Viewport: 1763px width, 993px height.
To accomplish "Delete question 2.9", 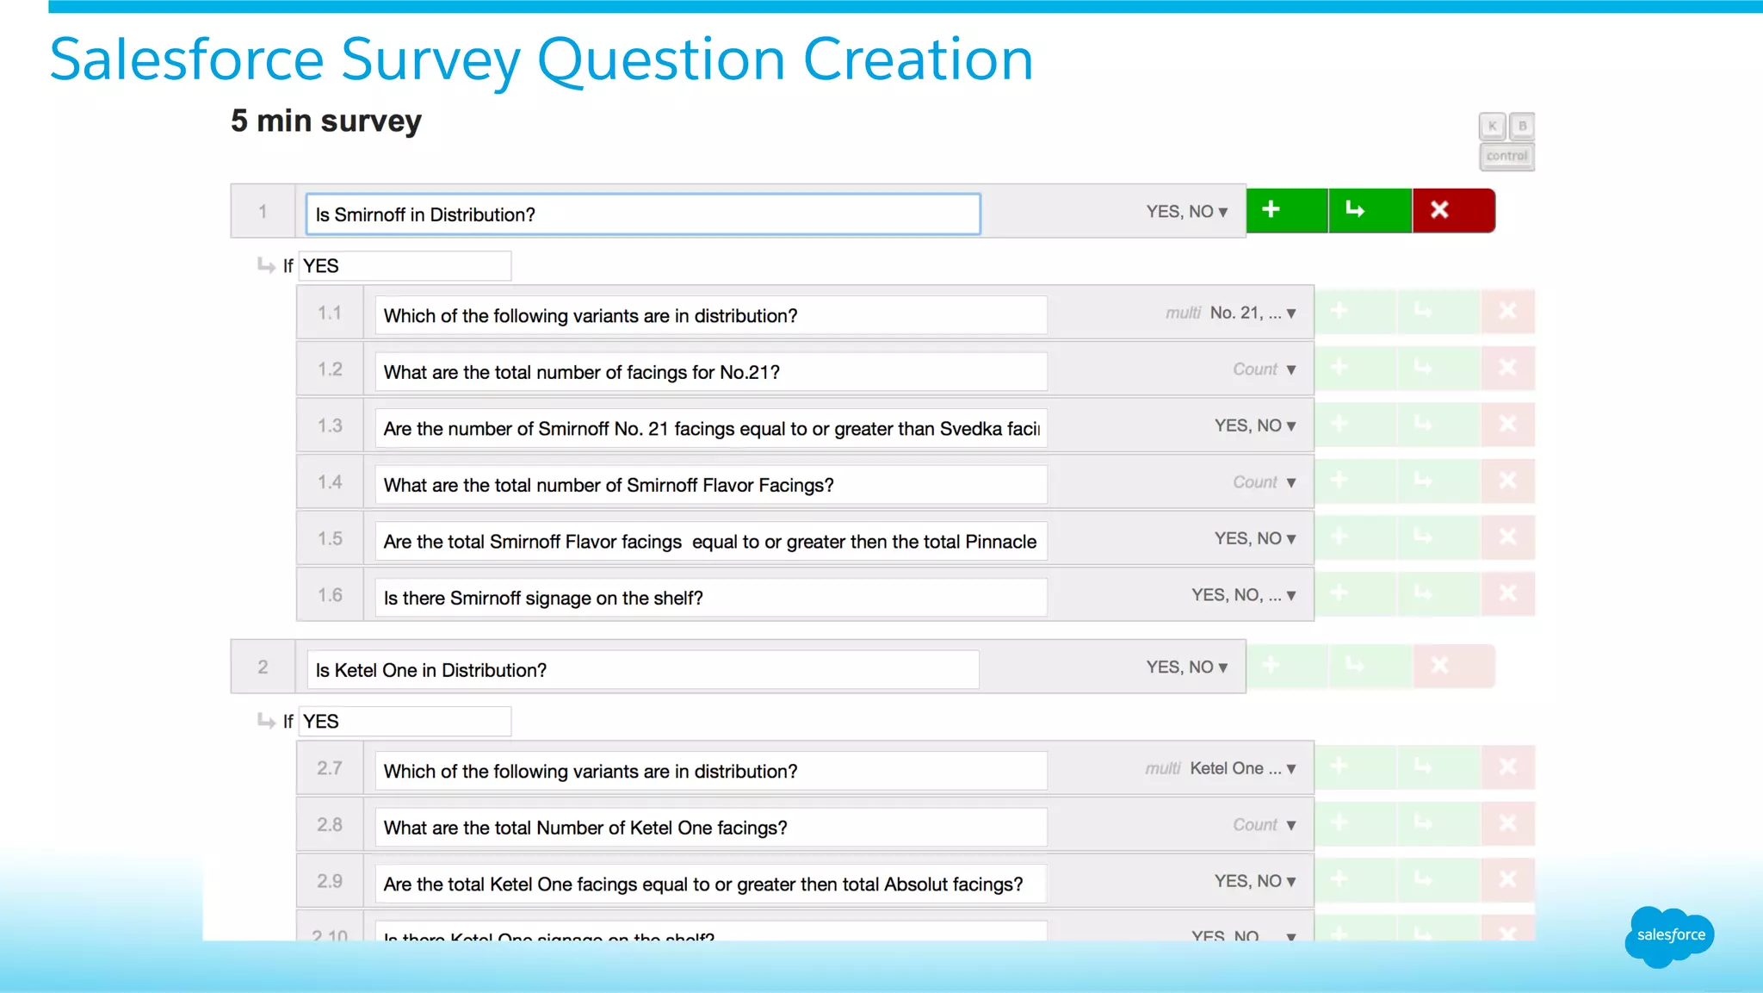I will point(1508,879).
